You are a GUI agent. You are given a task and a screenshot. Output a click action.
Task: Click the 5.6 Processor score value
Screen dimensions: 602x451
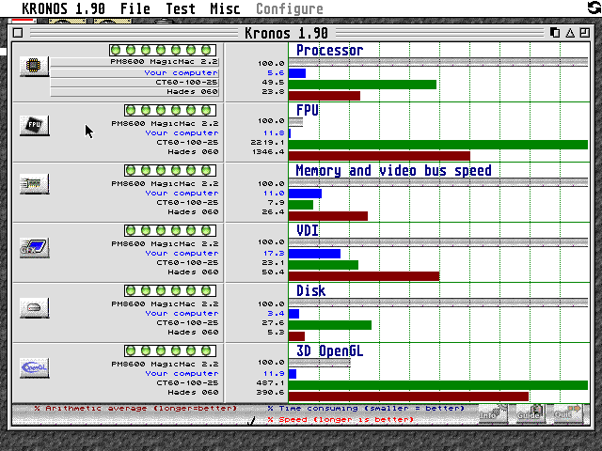point(276,73)
